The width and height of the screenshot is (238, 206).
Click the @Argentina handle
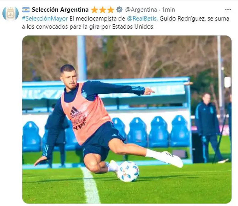[x=141, y=10]
